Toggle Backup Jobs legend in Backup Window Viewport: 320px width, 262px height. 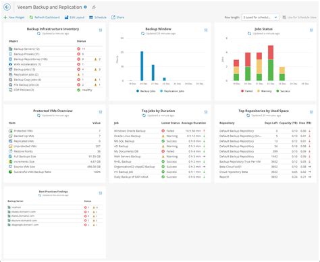(146, 91)
